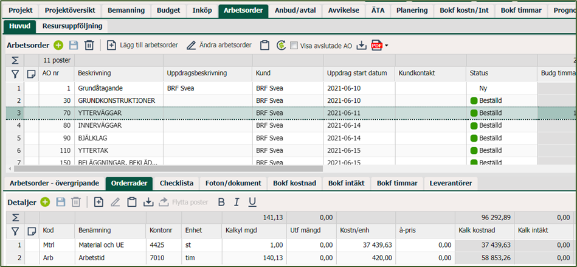The width and height of the screenshot is (577, 267).
Task: Click the Ny status cell
Action: (x=502, y=88)
